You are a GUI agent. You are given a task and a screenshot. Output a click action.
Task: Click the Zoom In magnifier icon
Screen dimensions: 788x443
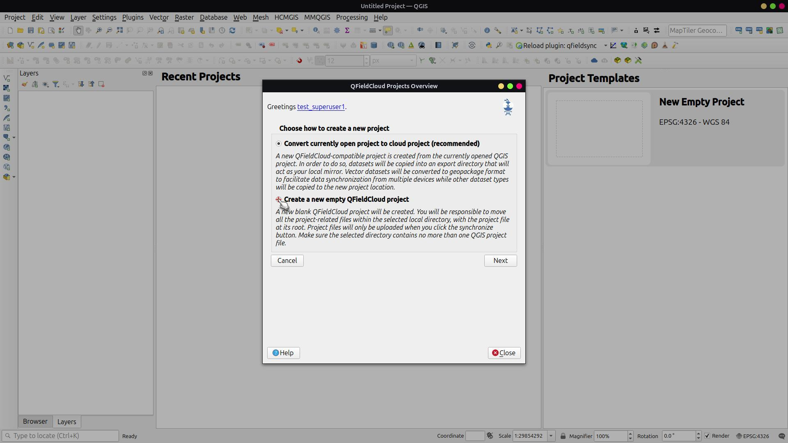click(98, 30)
